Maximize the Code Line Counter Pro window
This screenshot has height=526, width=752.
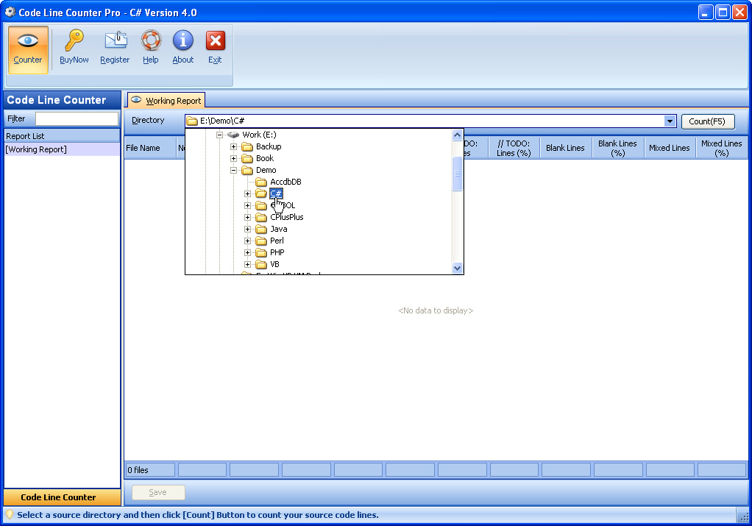[723, 13]
